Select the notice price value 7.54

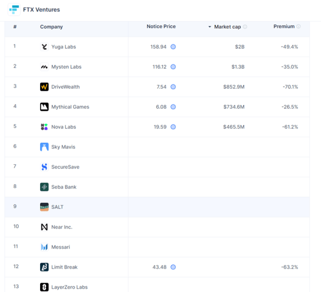tap(162, 87)
